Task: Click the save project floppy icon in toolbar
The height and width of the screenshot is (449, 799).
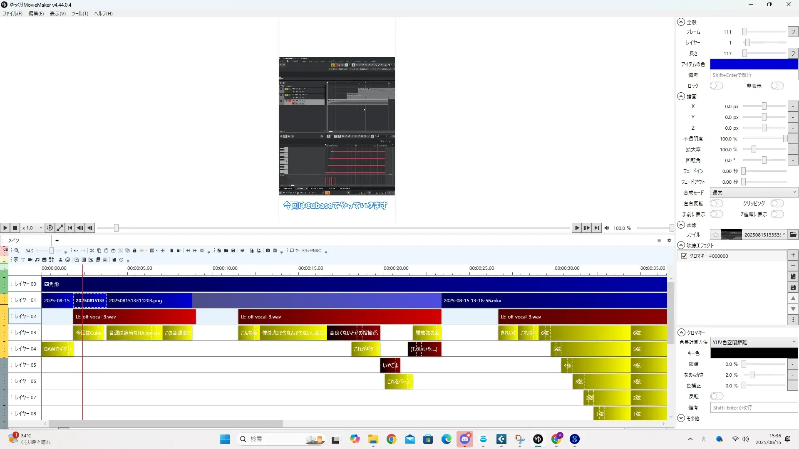Action: (233, 251)
